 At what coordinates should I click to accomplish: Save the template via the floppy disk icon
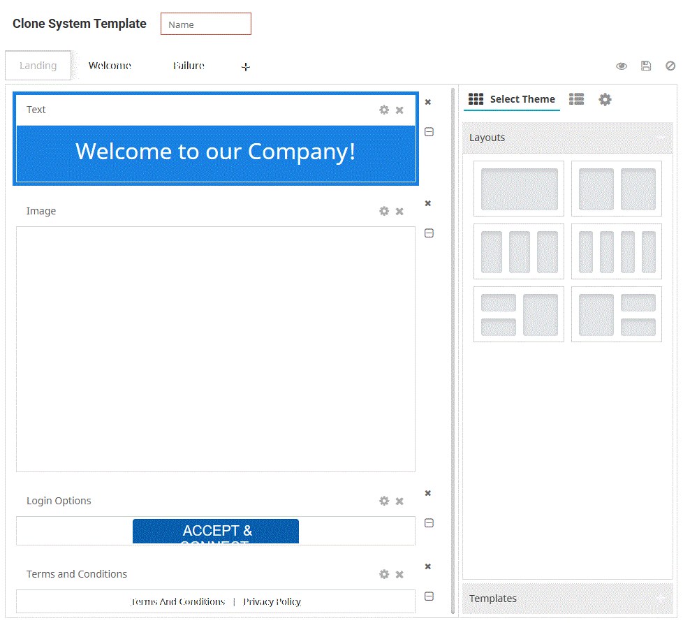click(x=645, y=65)
